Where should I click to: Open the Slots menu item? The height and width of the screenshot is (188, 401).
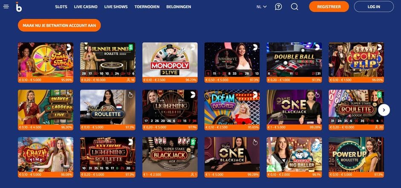pyautogui.click(x=61, y=7)
